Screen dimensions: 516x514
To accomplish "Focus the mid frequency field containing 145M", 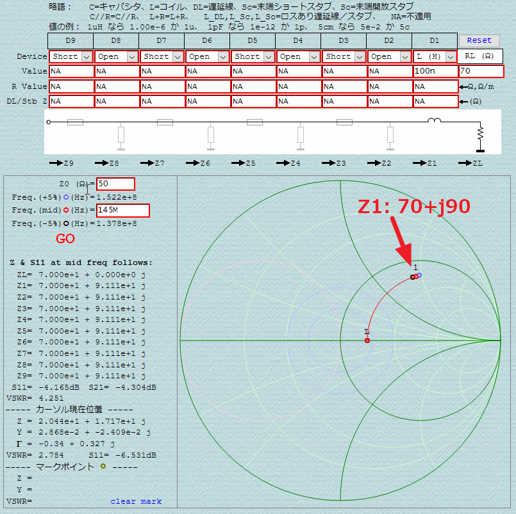I will [x=123, y=211].
